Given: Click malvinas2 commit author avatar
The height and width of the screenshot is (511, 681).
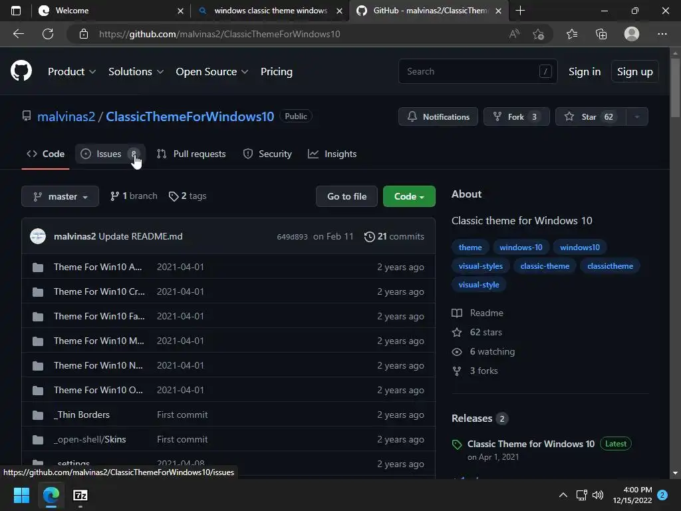Looking at the screenshot, I should pos(38,236).
